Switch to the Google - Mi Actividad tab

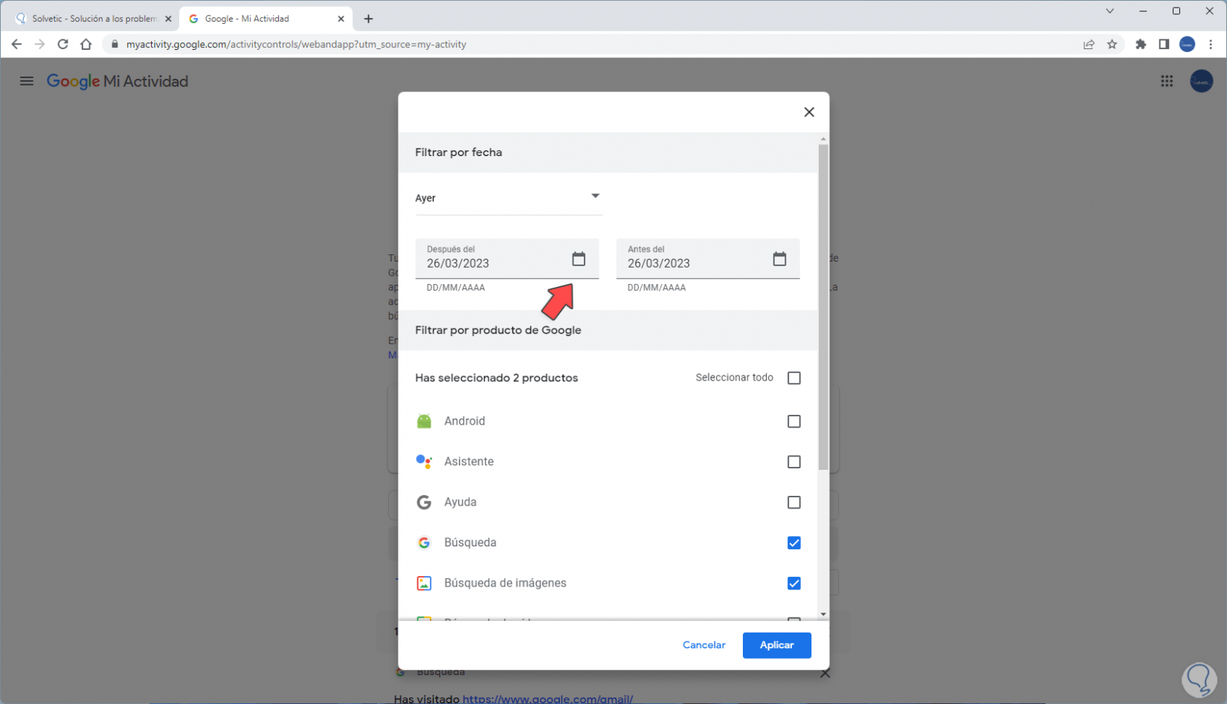(266, 19)
